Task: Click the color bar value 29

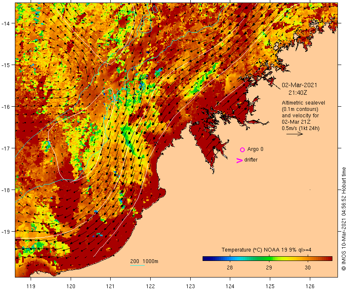Action: coord(269,267)
